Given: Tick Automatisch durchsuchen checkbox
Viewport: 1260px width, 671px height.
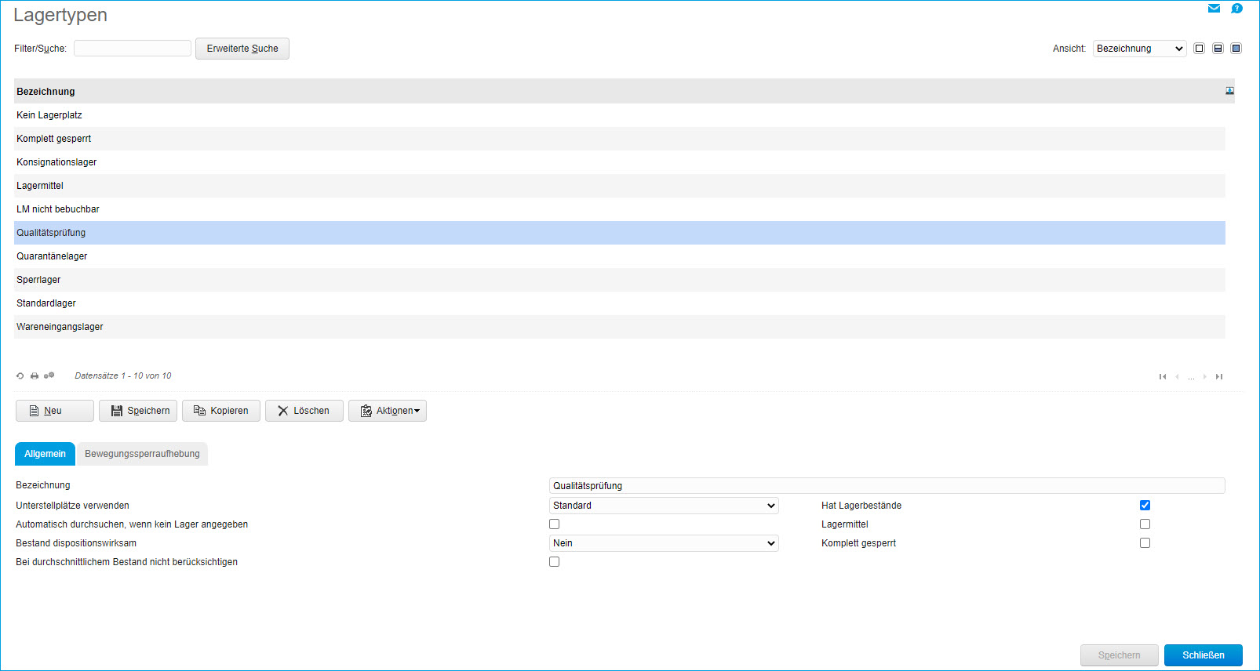Looking at the screenshot, I should (555, 524).
